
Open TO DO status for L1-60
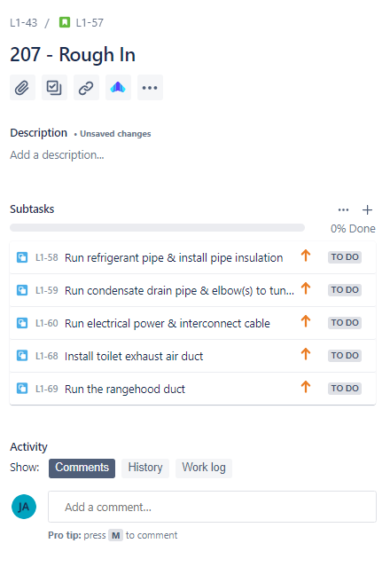(345, 323)
